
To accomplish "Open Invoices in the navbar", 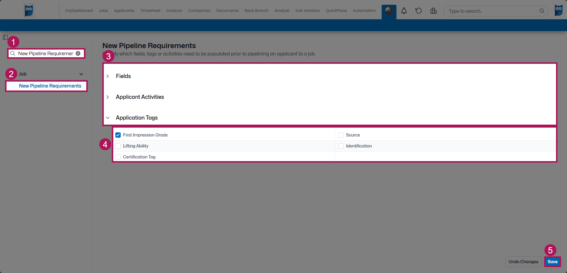I will (x=174, y=11).
